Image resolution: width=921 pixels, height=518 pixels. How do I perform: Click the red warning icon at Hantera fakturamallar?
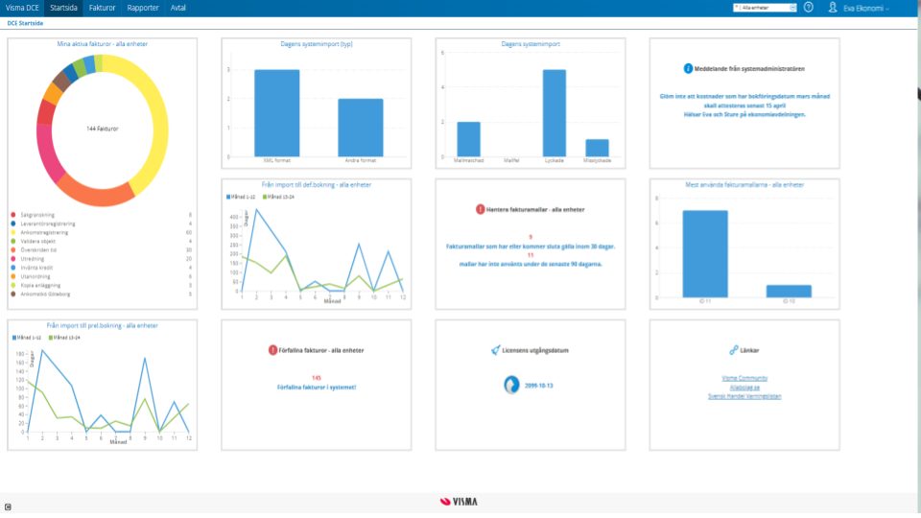[x=480, y=209]
